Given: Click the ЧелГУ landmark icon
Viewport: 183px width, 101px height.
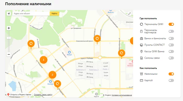Looking at the screenshot, I should 96,94.
